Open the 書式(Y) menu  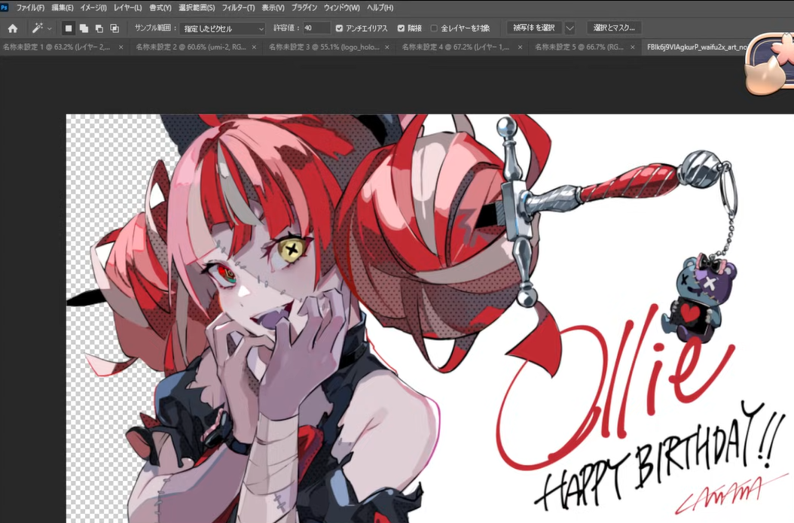tap(160, 8)
